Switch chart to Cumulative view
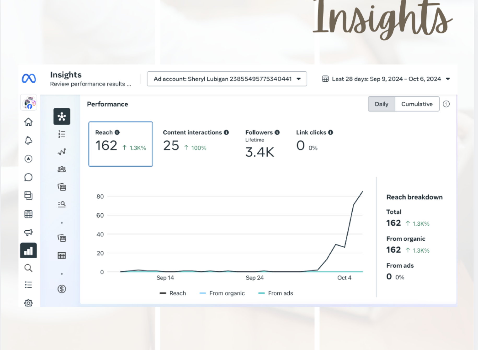This screenshot has height=350, width=478. (417, 104)
